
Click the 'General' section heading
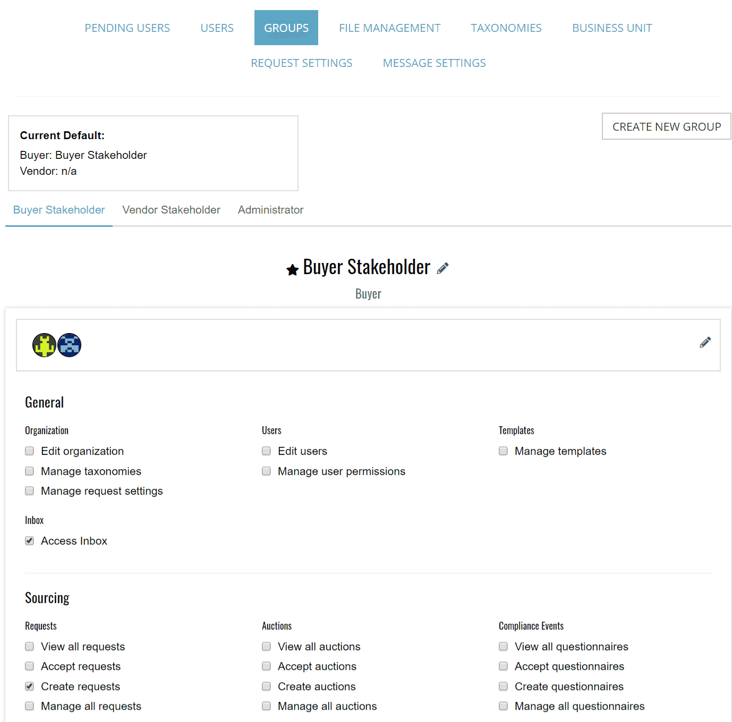pos(45,403)
